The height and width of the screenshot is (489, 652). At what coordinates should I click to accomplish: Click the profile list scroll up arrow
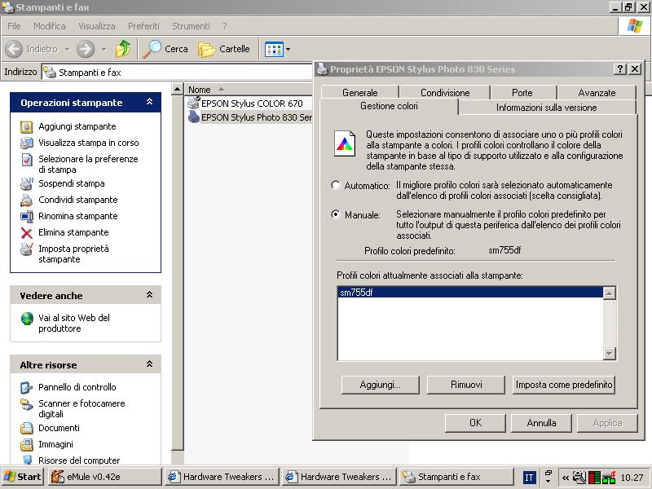click(609, 293)
